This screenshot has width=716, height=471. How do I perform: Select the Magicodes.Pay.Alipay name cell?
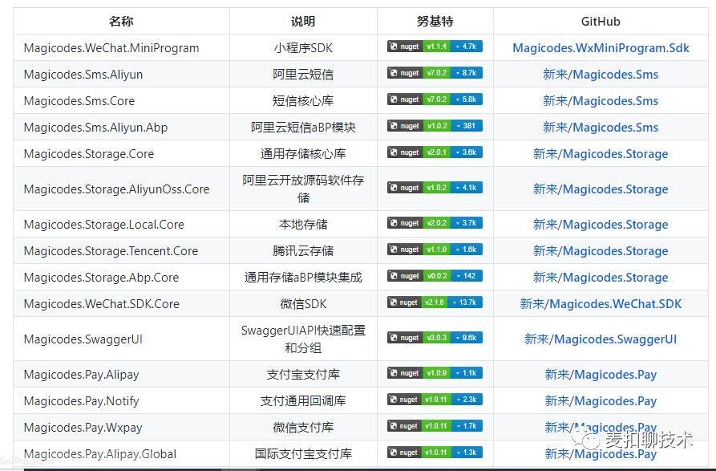click(x=121, y=374)
